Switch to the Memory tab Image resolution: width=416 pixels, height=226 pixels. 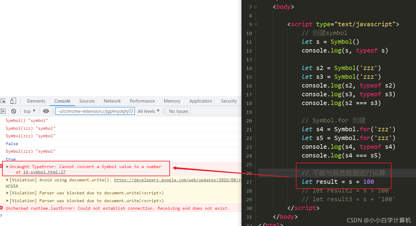pyautogui.click(x=172, y=101)
